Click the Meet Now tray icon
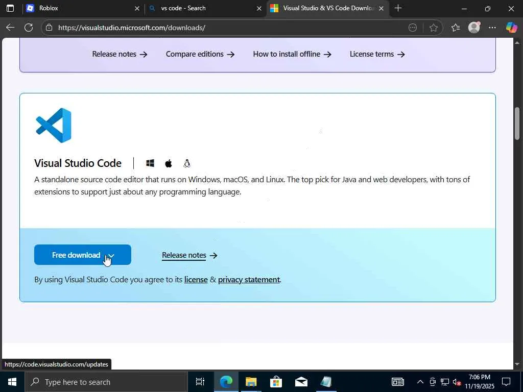This screenshot has width=523, height=392. click(433, 382)
